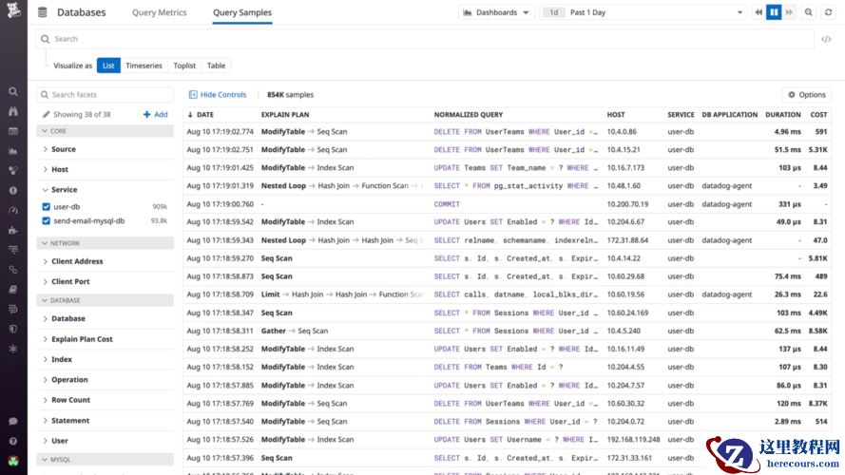Viewport: 845px width, 475px height.
Task: Click the refresh icon at top right
Action: coord(828,12)
